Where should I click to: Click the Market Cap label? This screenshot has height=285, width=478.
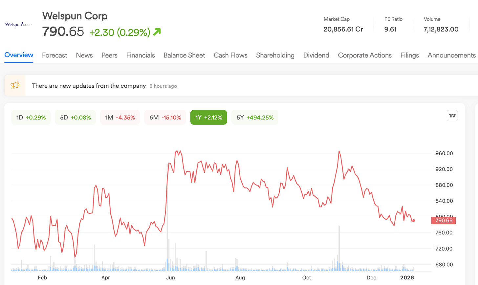point(337,19)
